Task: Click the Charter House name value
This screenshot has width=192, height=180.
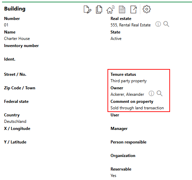Action: pyautogui.click(x=17, y=39)
